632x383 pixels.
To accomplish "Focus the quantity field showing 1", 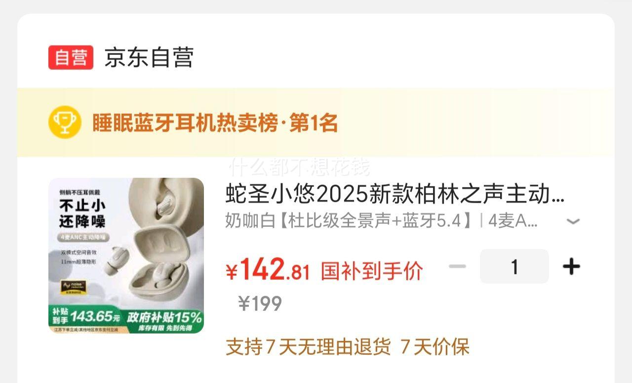I will point(514,266).
